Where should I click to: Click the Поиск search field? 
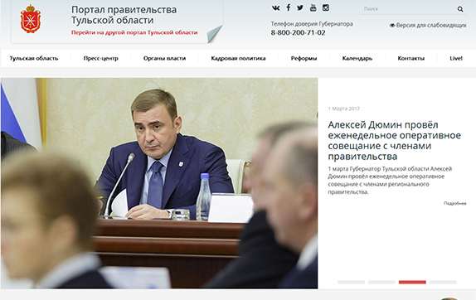pos(408,9)
